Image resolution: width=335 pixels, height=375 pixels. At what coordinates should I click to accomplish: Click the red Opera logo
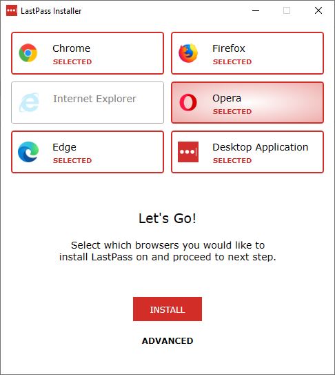188,102
